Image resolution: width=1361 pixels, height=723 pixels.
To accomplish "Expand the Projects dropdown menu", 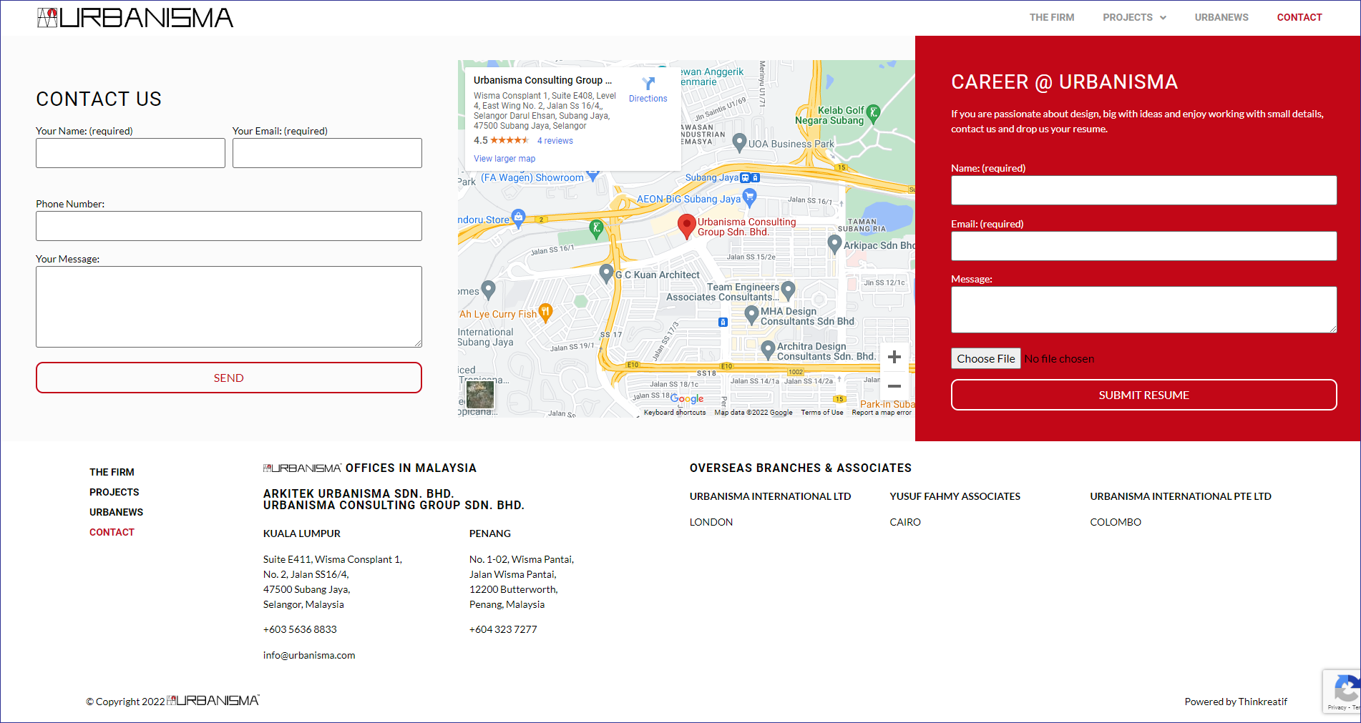I will 1134,17.
